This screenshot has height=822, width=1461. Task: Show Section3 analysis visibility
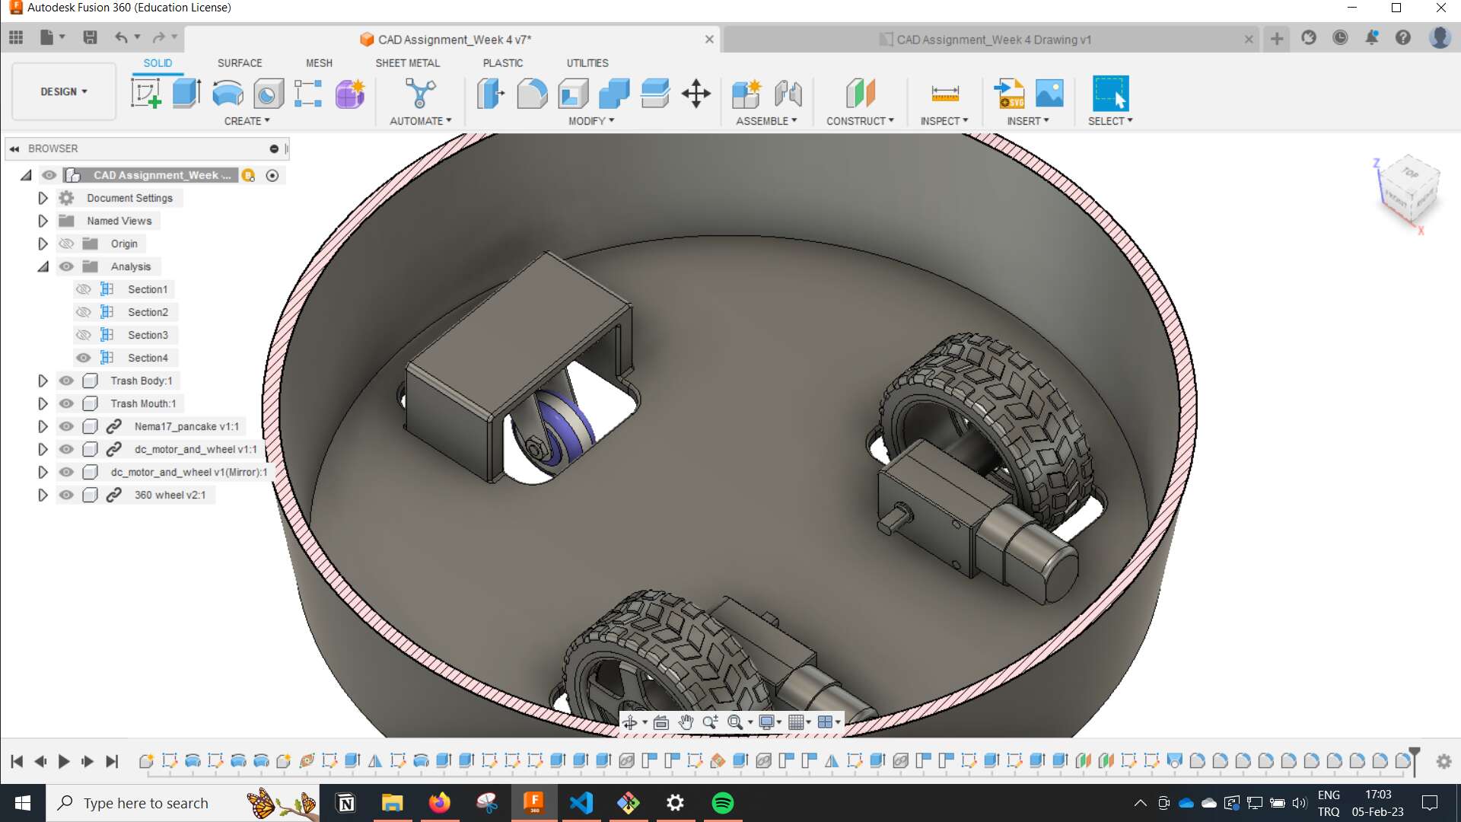click(84, 335)
